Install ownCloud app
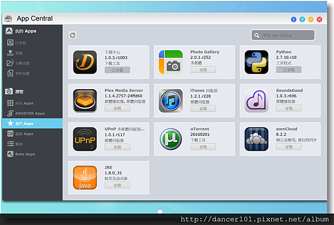This screenshot has width=334, height=225. 289,147
